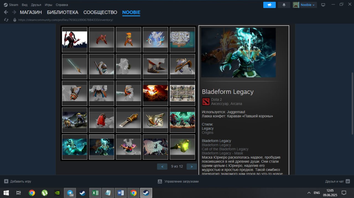
Task: Open the megaphone announcements button
Action: coord(269,5)
